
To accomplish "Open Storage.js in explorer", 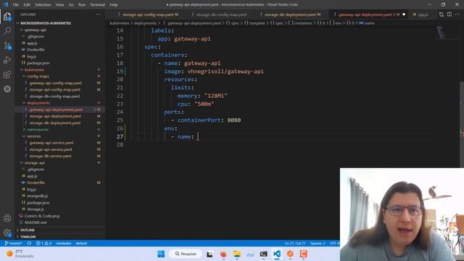I will pyautogui.click(x=36, y=210).
